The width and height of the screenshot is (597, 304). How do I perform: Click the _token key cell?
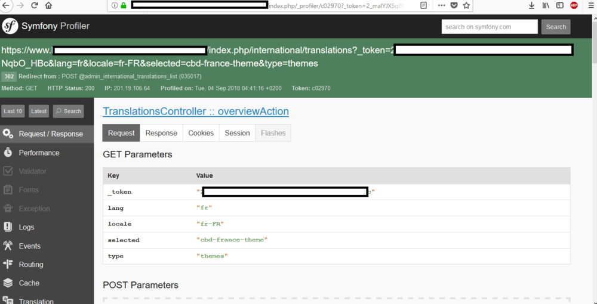click(x=119, y=192)
